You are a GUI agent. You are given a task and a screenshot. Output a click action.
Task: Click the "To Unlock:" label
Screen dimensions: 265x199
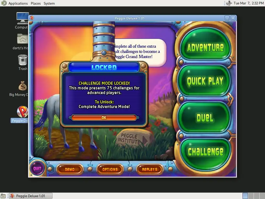pyautogui.click(x=104, y=102)
